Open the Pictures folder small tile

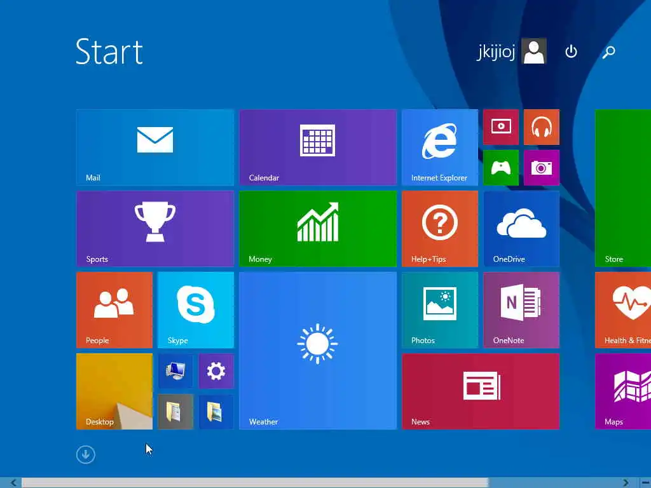(216, 412)
